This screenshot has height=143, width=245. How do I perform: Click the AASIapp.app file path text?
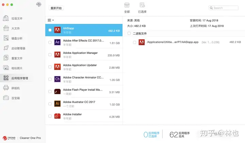click(173, 42)
